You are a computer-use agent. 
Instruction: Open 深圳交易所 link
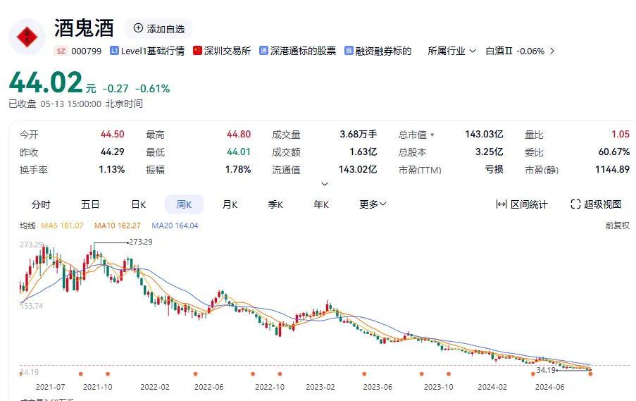point(227,51)
